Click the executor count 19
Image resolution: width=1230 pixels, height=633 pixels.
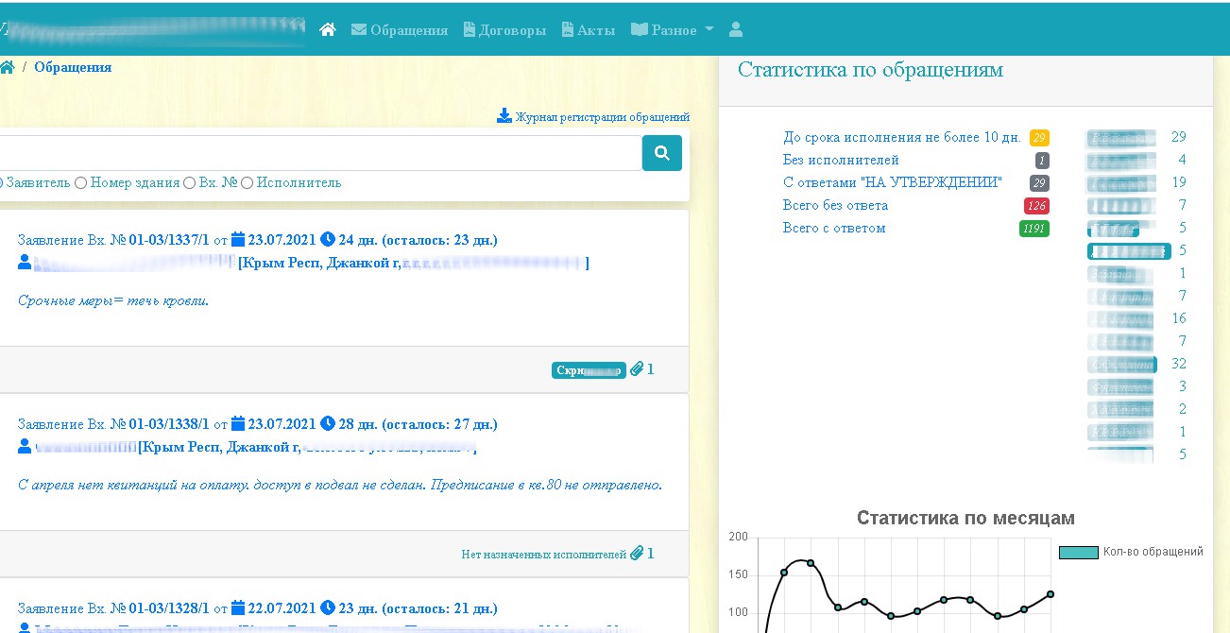coord(1179,182)
